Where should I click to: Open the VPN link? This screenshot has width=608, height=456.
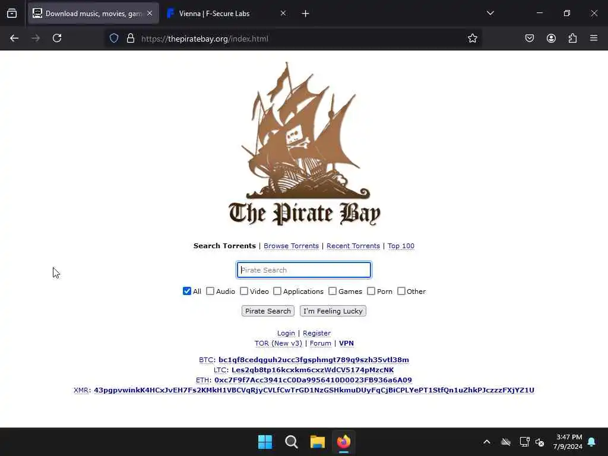pos(346,343)
